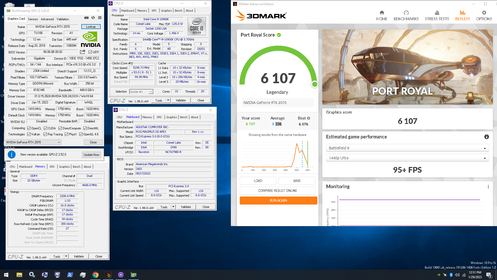Viewport: 497px width, 280px height.
Task: Click the Bluetooth tray icon
Action: click(451, 275)
